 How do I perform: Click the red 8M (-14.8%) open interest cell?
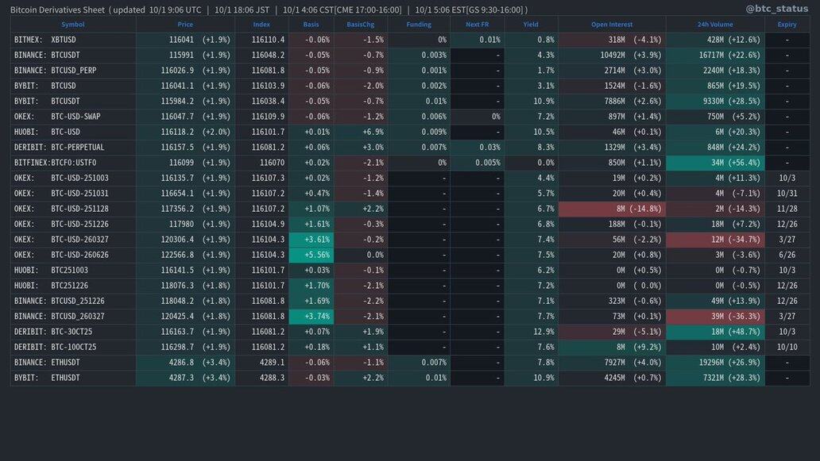(611, 209)
